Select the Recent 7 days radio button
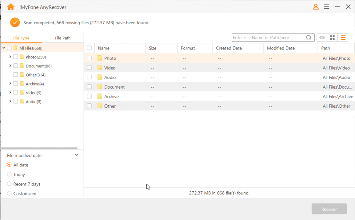The image size is (355, 220). 9,184
